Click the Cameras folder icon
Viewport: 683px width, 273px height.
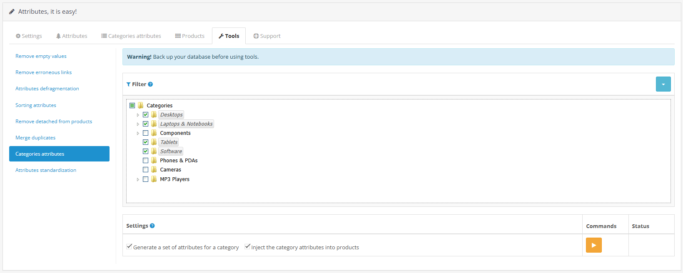point(154,169)
